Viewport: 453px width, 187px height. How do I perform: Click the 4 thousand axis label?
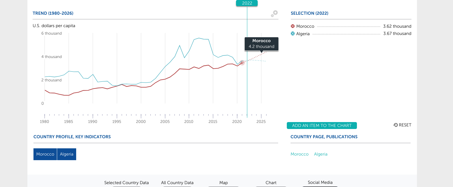tap(52, 57)
